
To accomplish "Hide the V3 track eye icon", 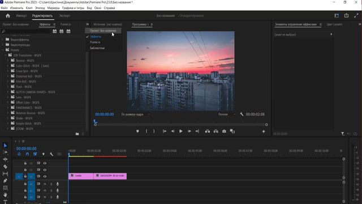I will (x=45, y=163).
